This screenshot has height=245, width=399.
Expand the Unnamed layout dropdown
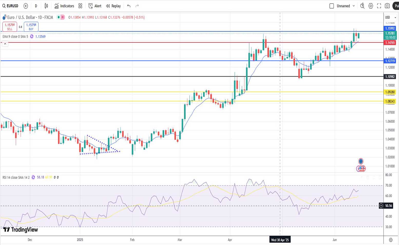354,6
